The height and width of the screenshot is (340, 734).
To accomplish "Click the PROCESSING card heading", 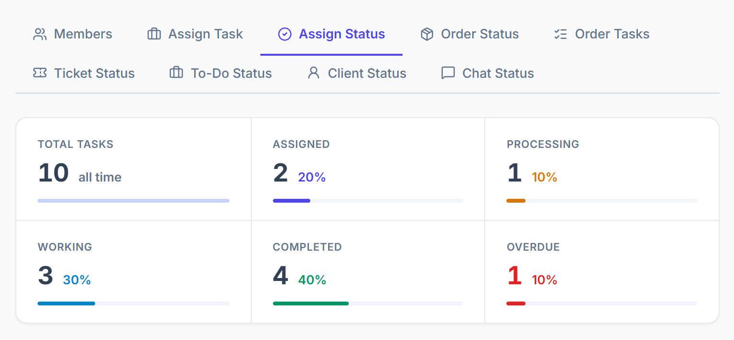I will click(543, 144).
